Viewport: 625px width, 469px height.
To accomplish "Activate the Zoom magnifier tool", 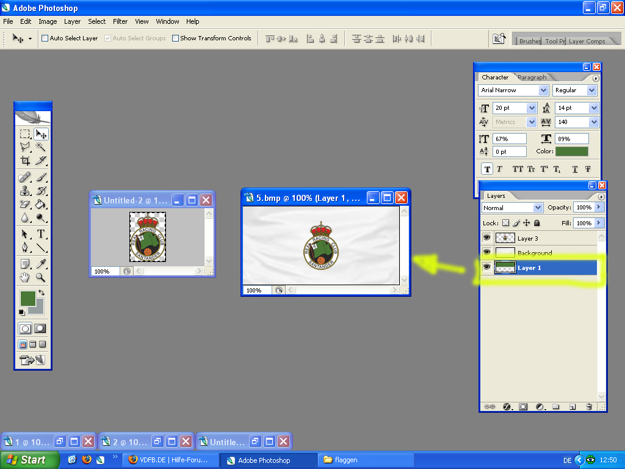I will click(41, 277).
